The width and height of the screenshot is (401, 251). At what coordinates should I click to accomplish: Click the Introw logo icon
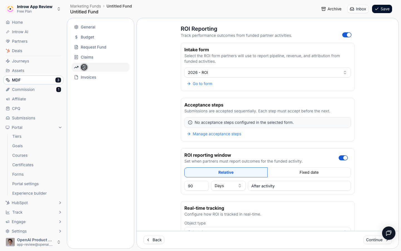point(10,9)
